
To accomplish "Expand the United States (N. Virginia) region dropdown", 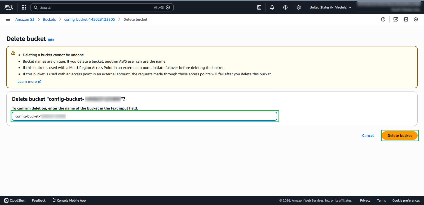I will point(330,7).
